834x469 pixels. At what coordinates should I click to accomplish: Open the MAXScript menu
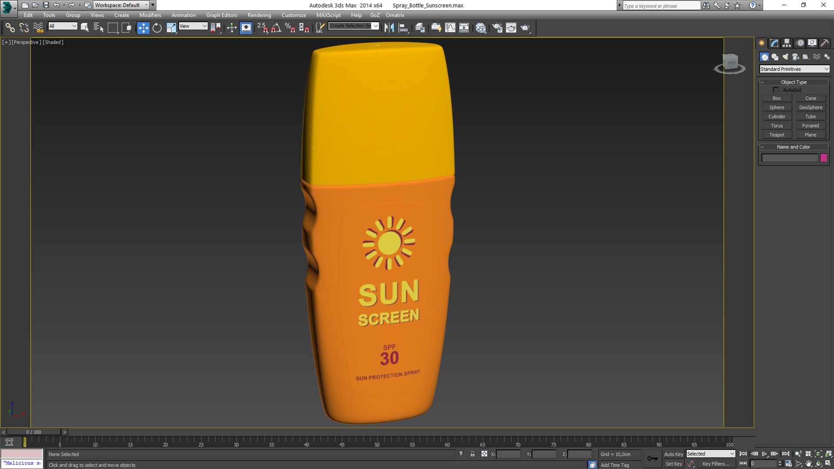(328, 15)
